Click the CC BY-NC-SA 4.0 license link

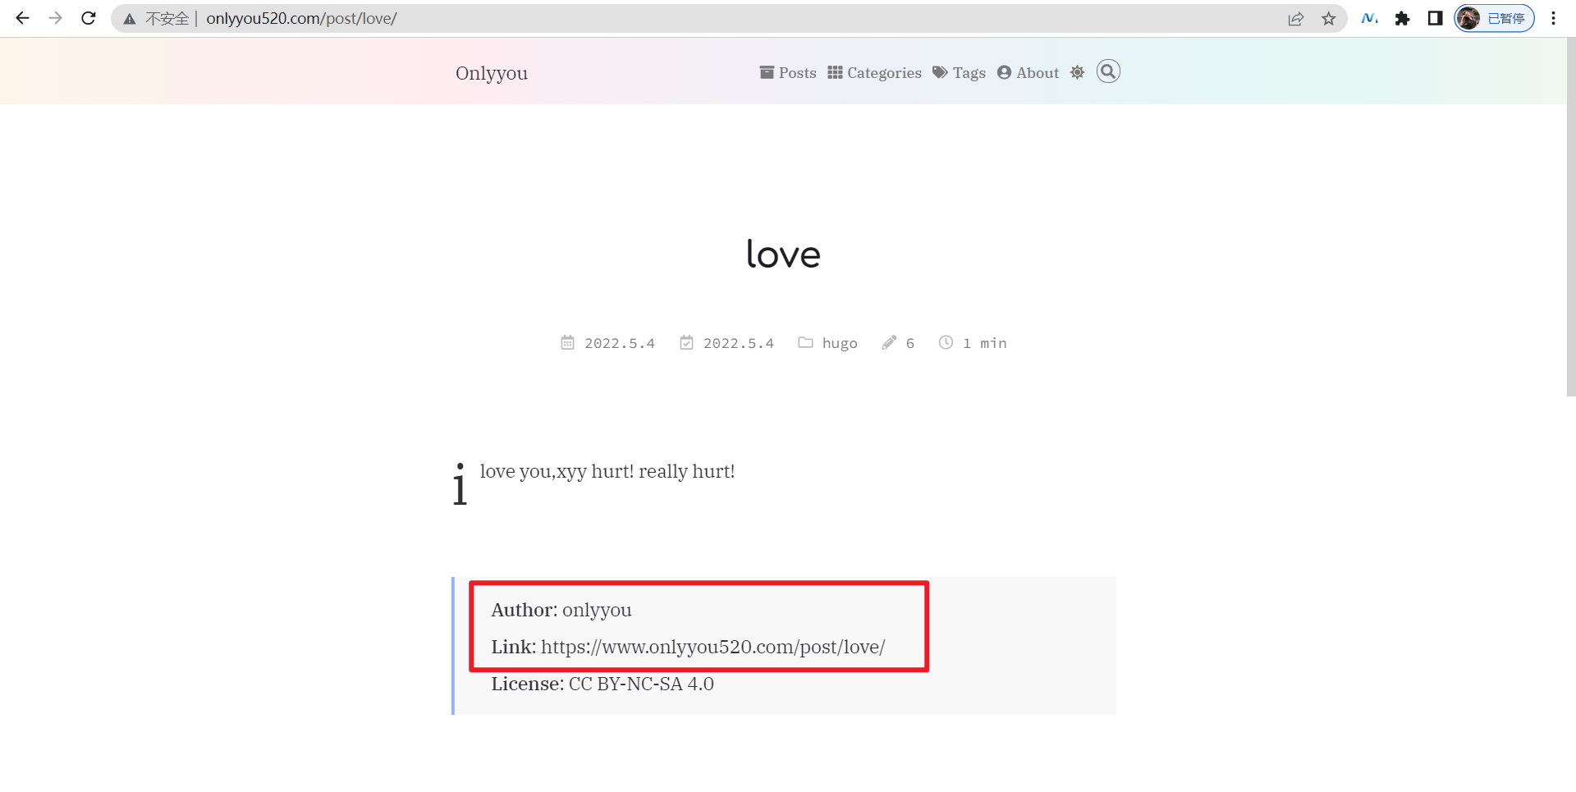coord(640,684)
